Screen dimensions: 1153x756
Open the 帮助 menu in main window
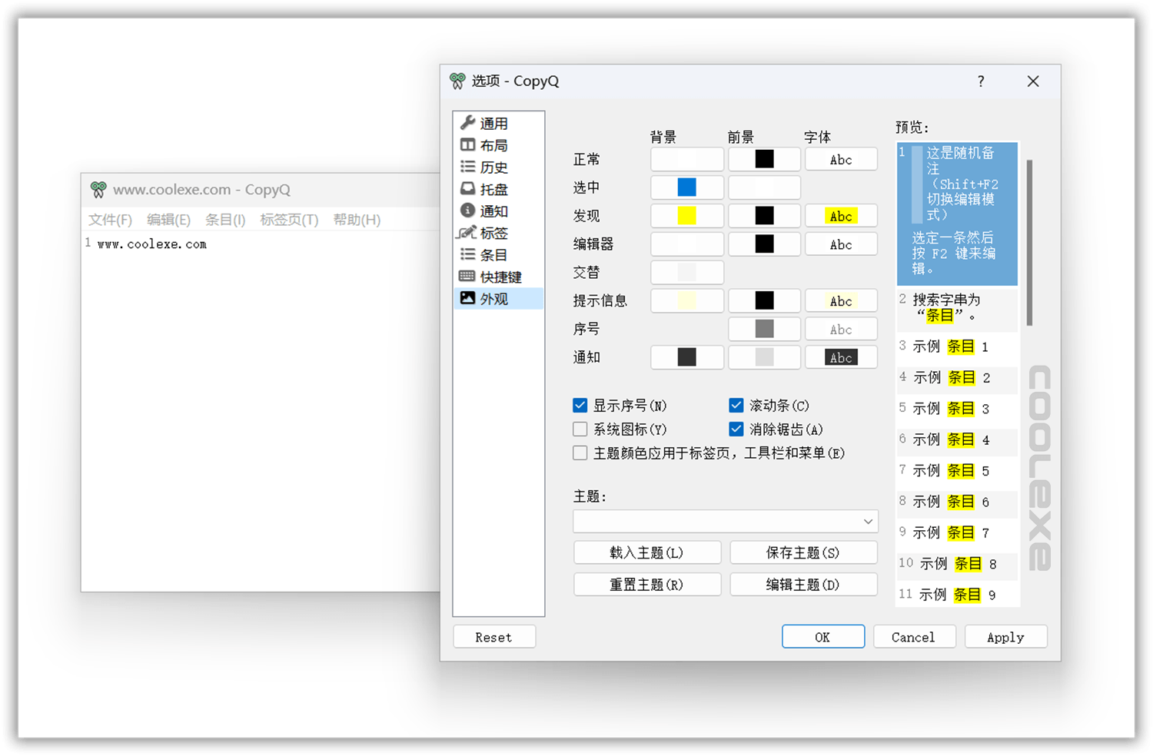click(357, 220)
